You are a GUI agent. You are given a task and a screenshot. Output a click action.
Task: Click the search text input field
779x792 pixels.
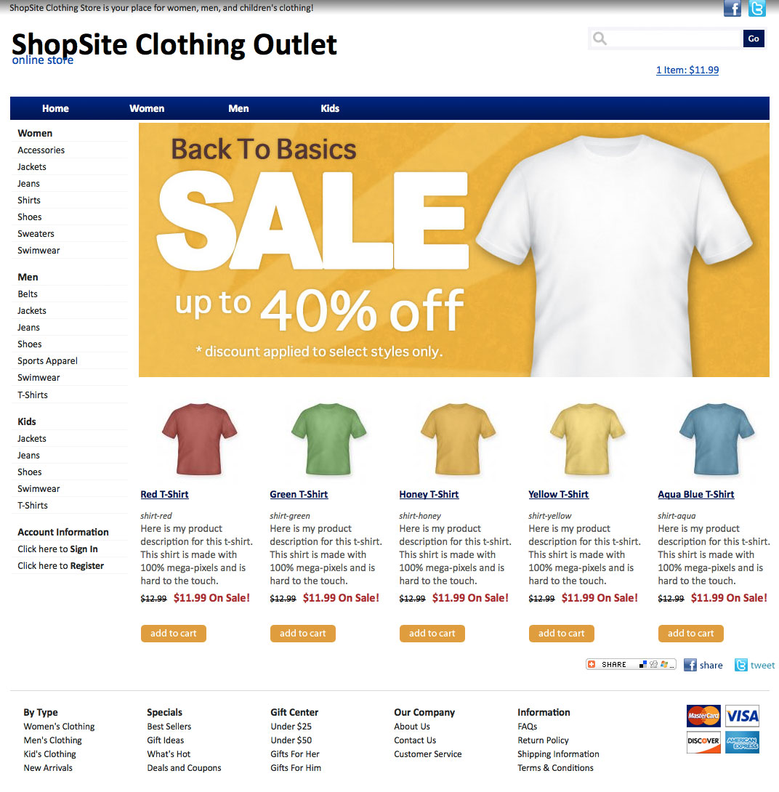pos(674,39)
